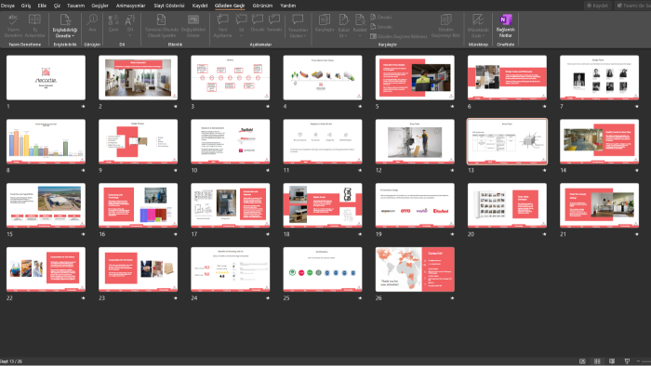Click the zoom out minus button
Screen dimensions: 651x366
(x=638, y=361)
